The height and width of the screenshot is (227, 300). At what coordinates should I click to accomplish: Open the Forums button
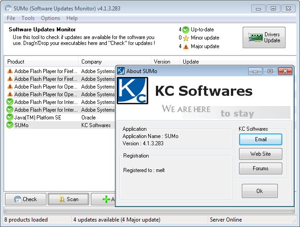[260, 168]
